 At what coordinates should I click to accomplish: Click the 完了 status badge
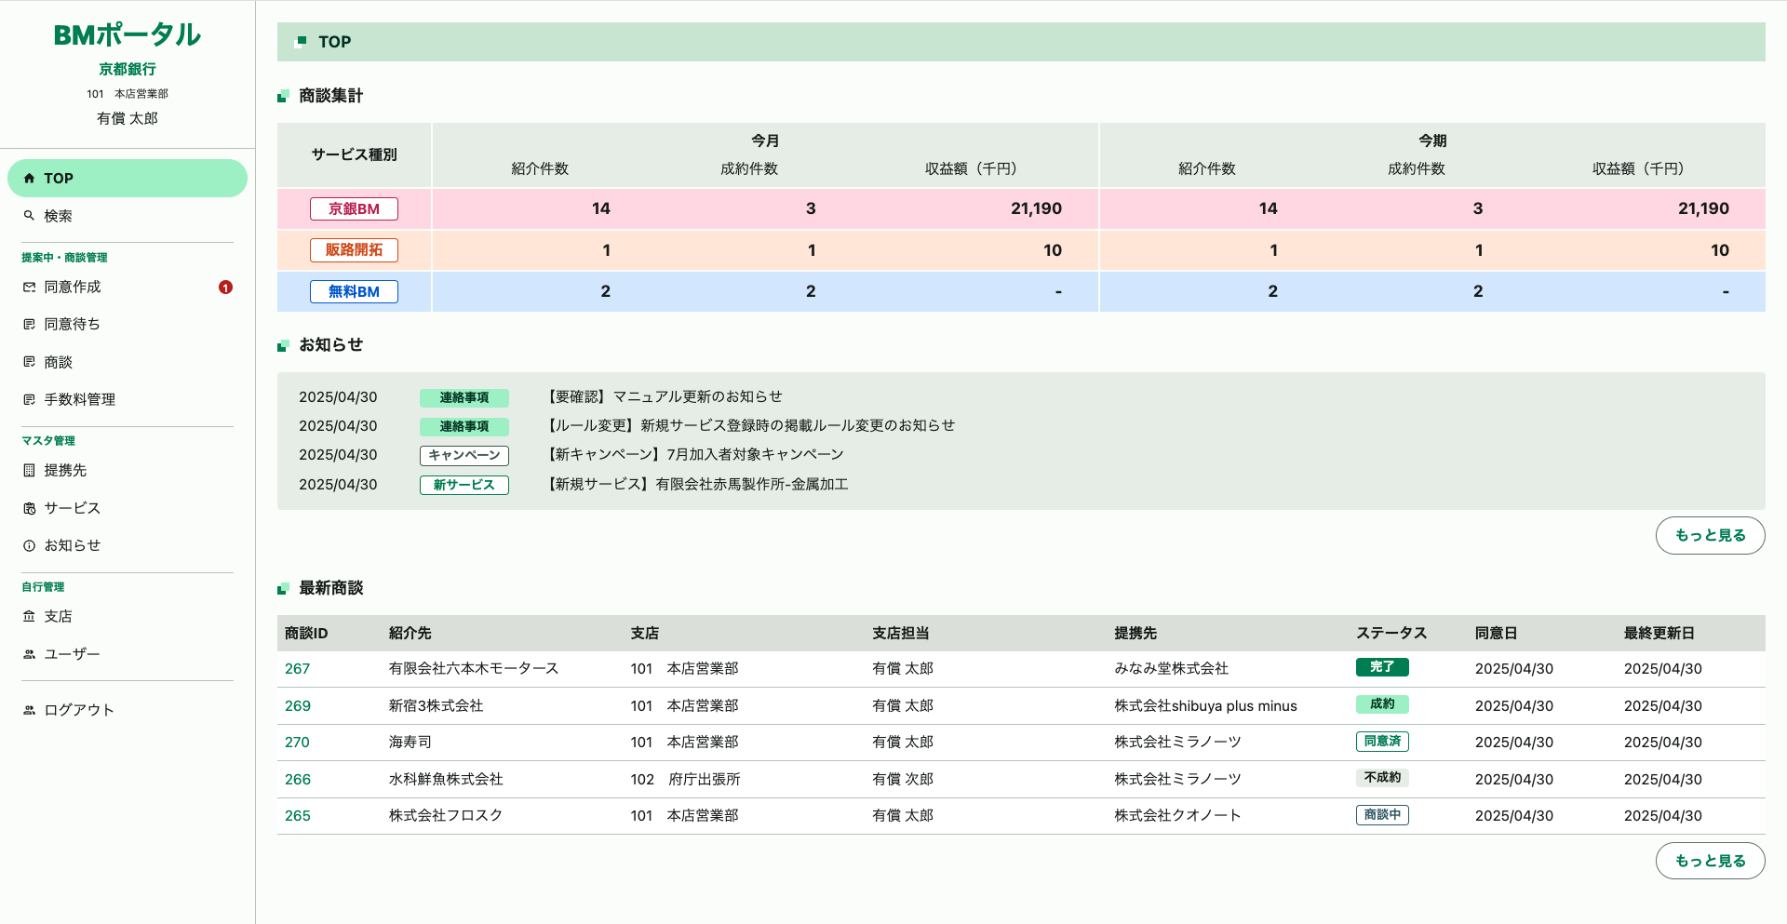tap(1382, 667)
